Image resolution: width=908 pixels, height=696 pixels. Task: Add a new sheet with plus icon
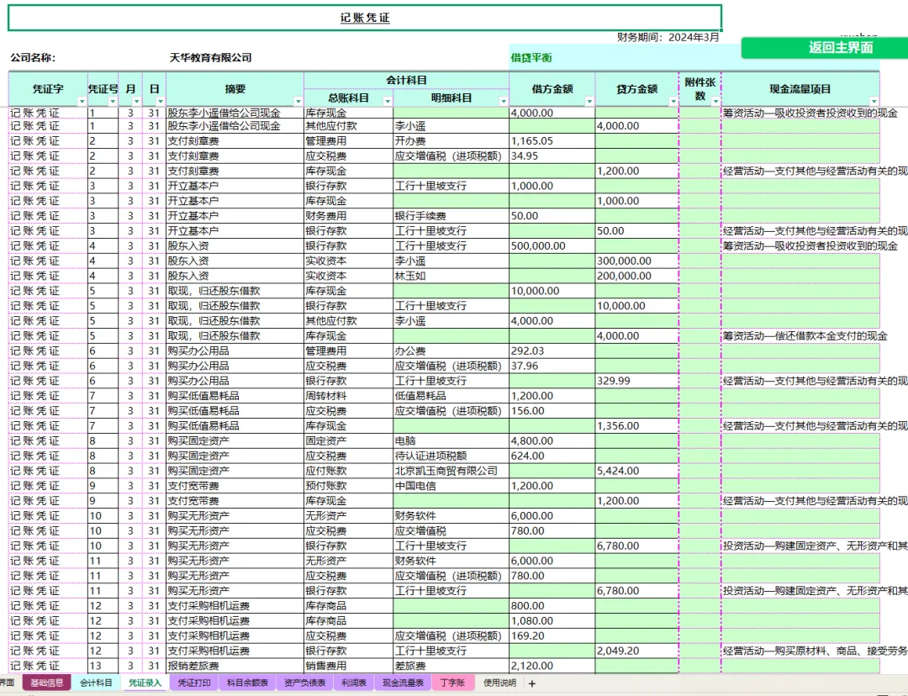532,683
